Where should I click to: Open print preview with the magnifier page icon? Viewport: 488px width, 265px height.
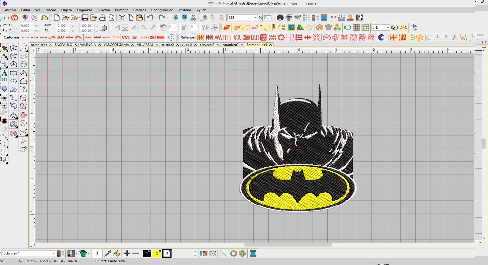click(111, 18)
